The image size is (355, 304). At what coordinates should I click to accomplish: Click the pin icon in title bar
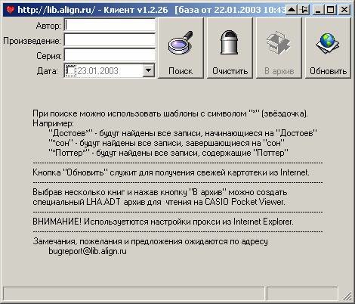(304, 10)
